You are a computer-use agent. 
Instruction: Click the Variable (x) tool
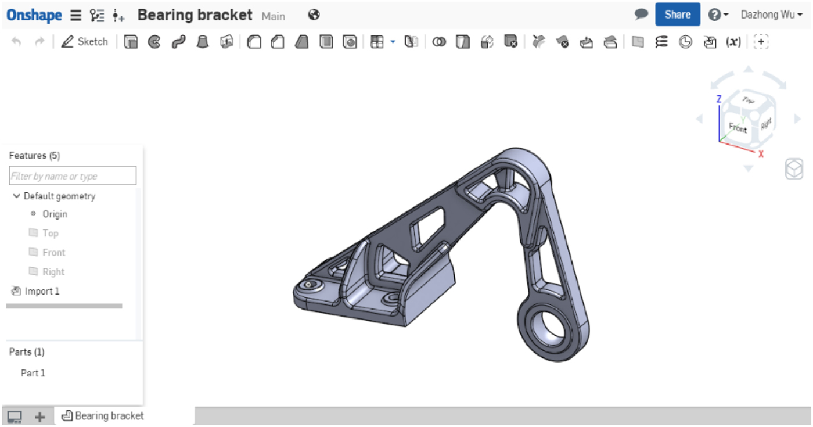(733, 42)
